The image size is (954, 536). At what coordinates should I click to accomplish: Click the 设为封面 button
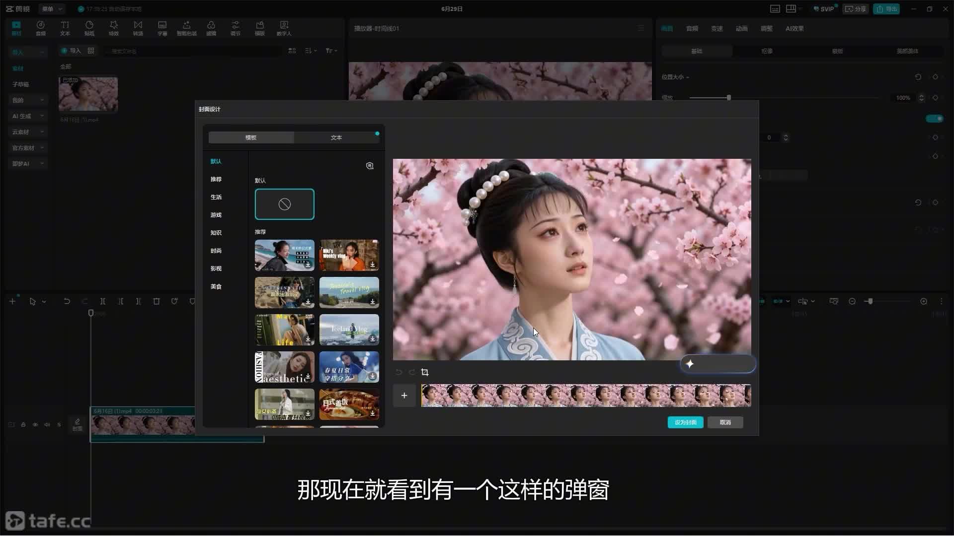coord(685,422)
